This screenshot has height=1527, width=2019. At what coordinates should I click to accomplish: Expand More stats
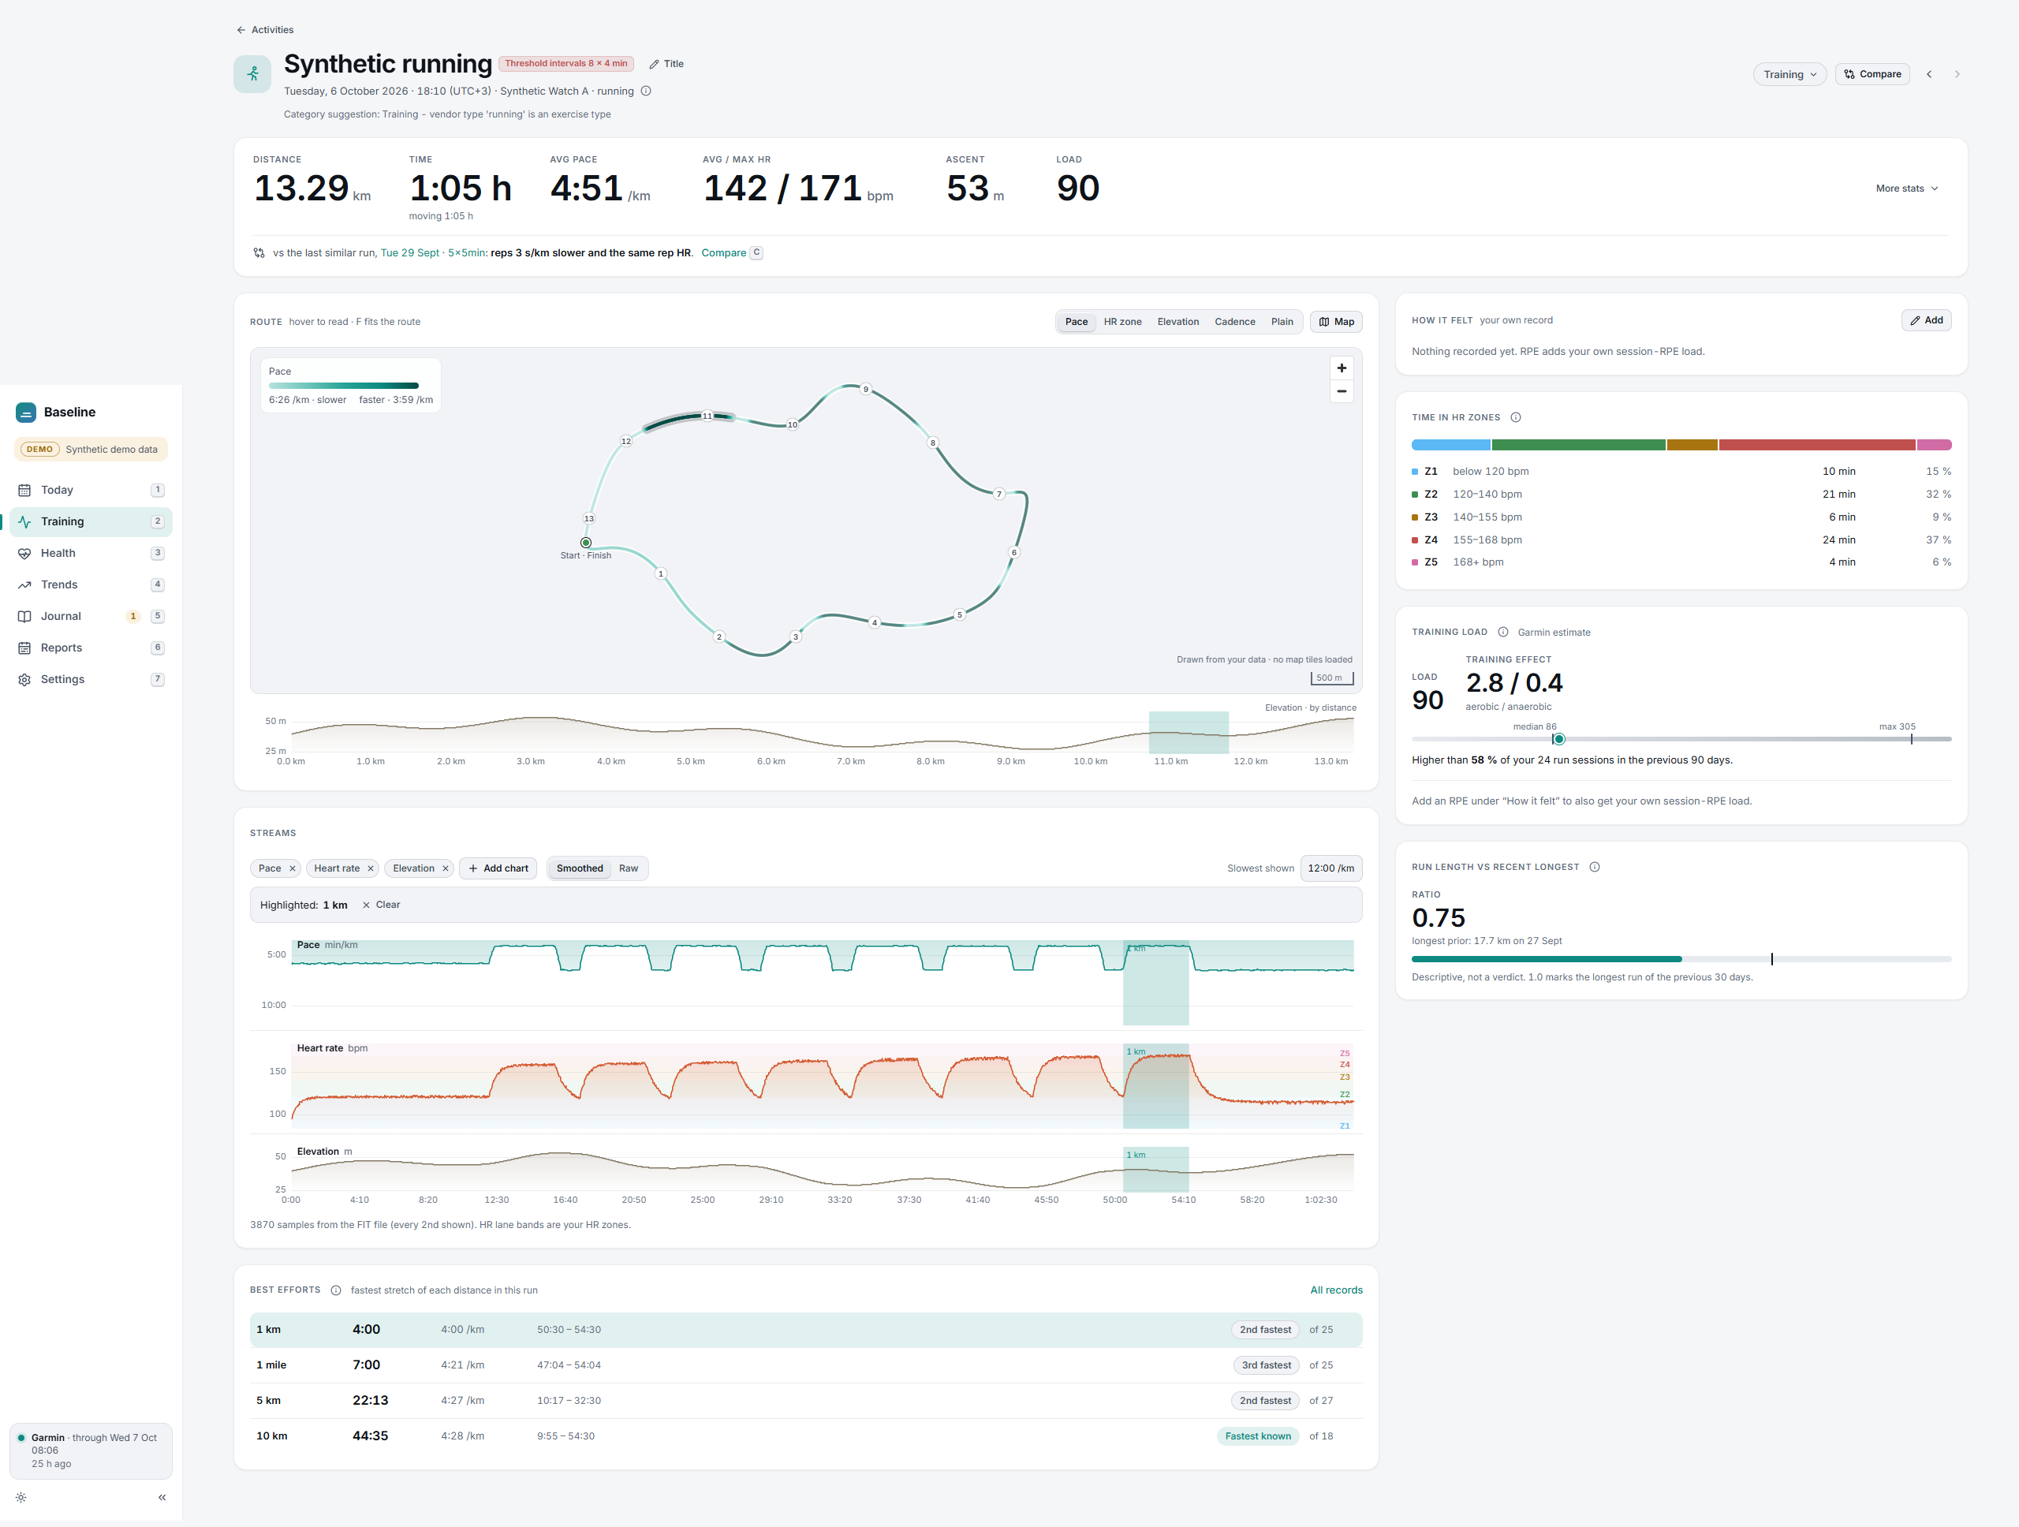click(x=1907, y=188)
